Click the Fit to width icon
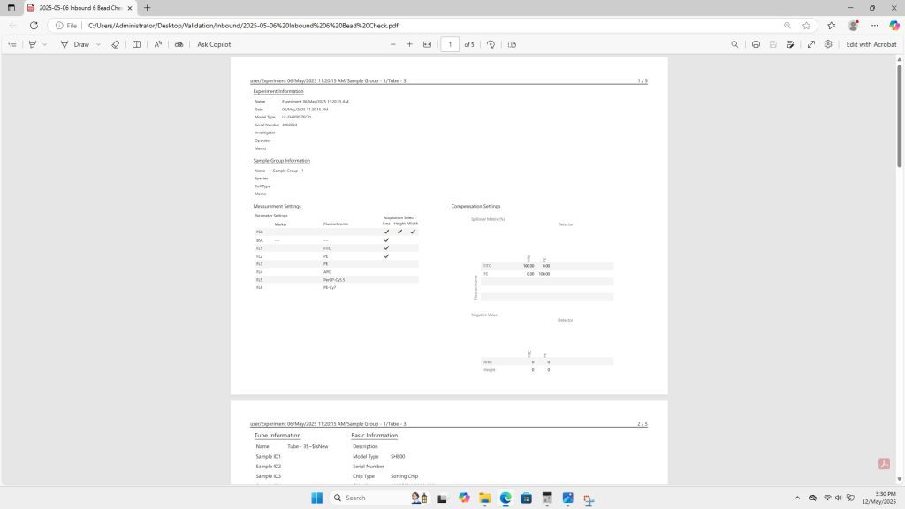The image size is (905, 509). pyautogui.click(x=427, y=44)
